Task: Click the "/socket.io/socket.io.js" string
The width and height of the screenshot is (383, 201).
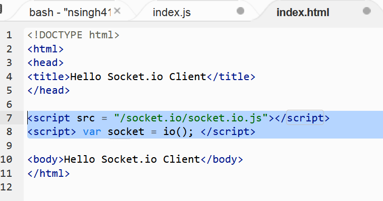Action: [191, 118]
